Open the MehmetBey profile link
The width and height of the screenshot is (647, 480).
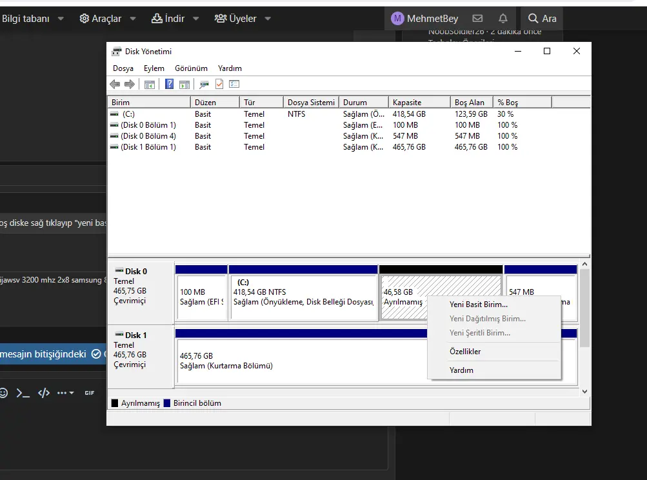pos(424,19)
